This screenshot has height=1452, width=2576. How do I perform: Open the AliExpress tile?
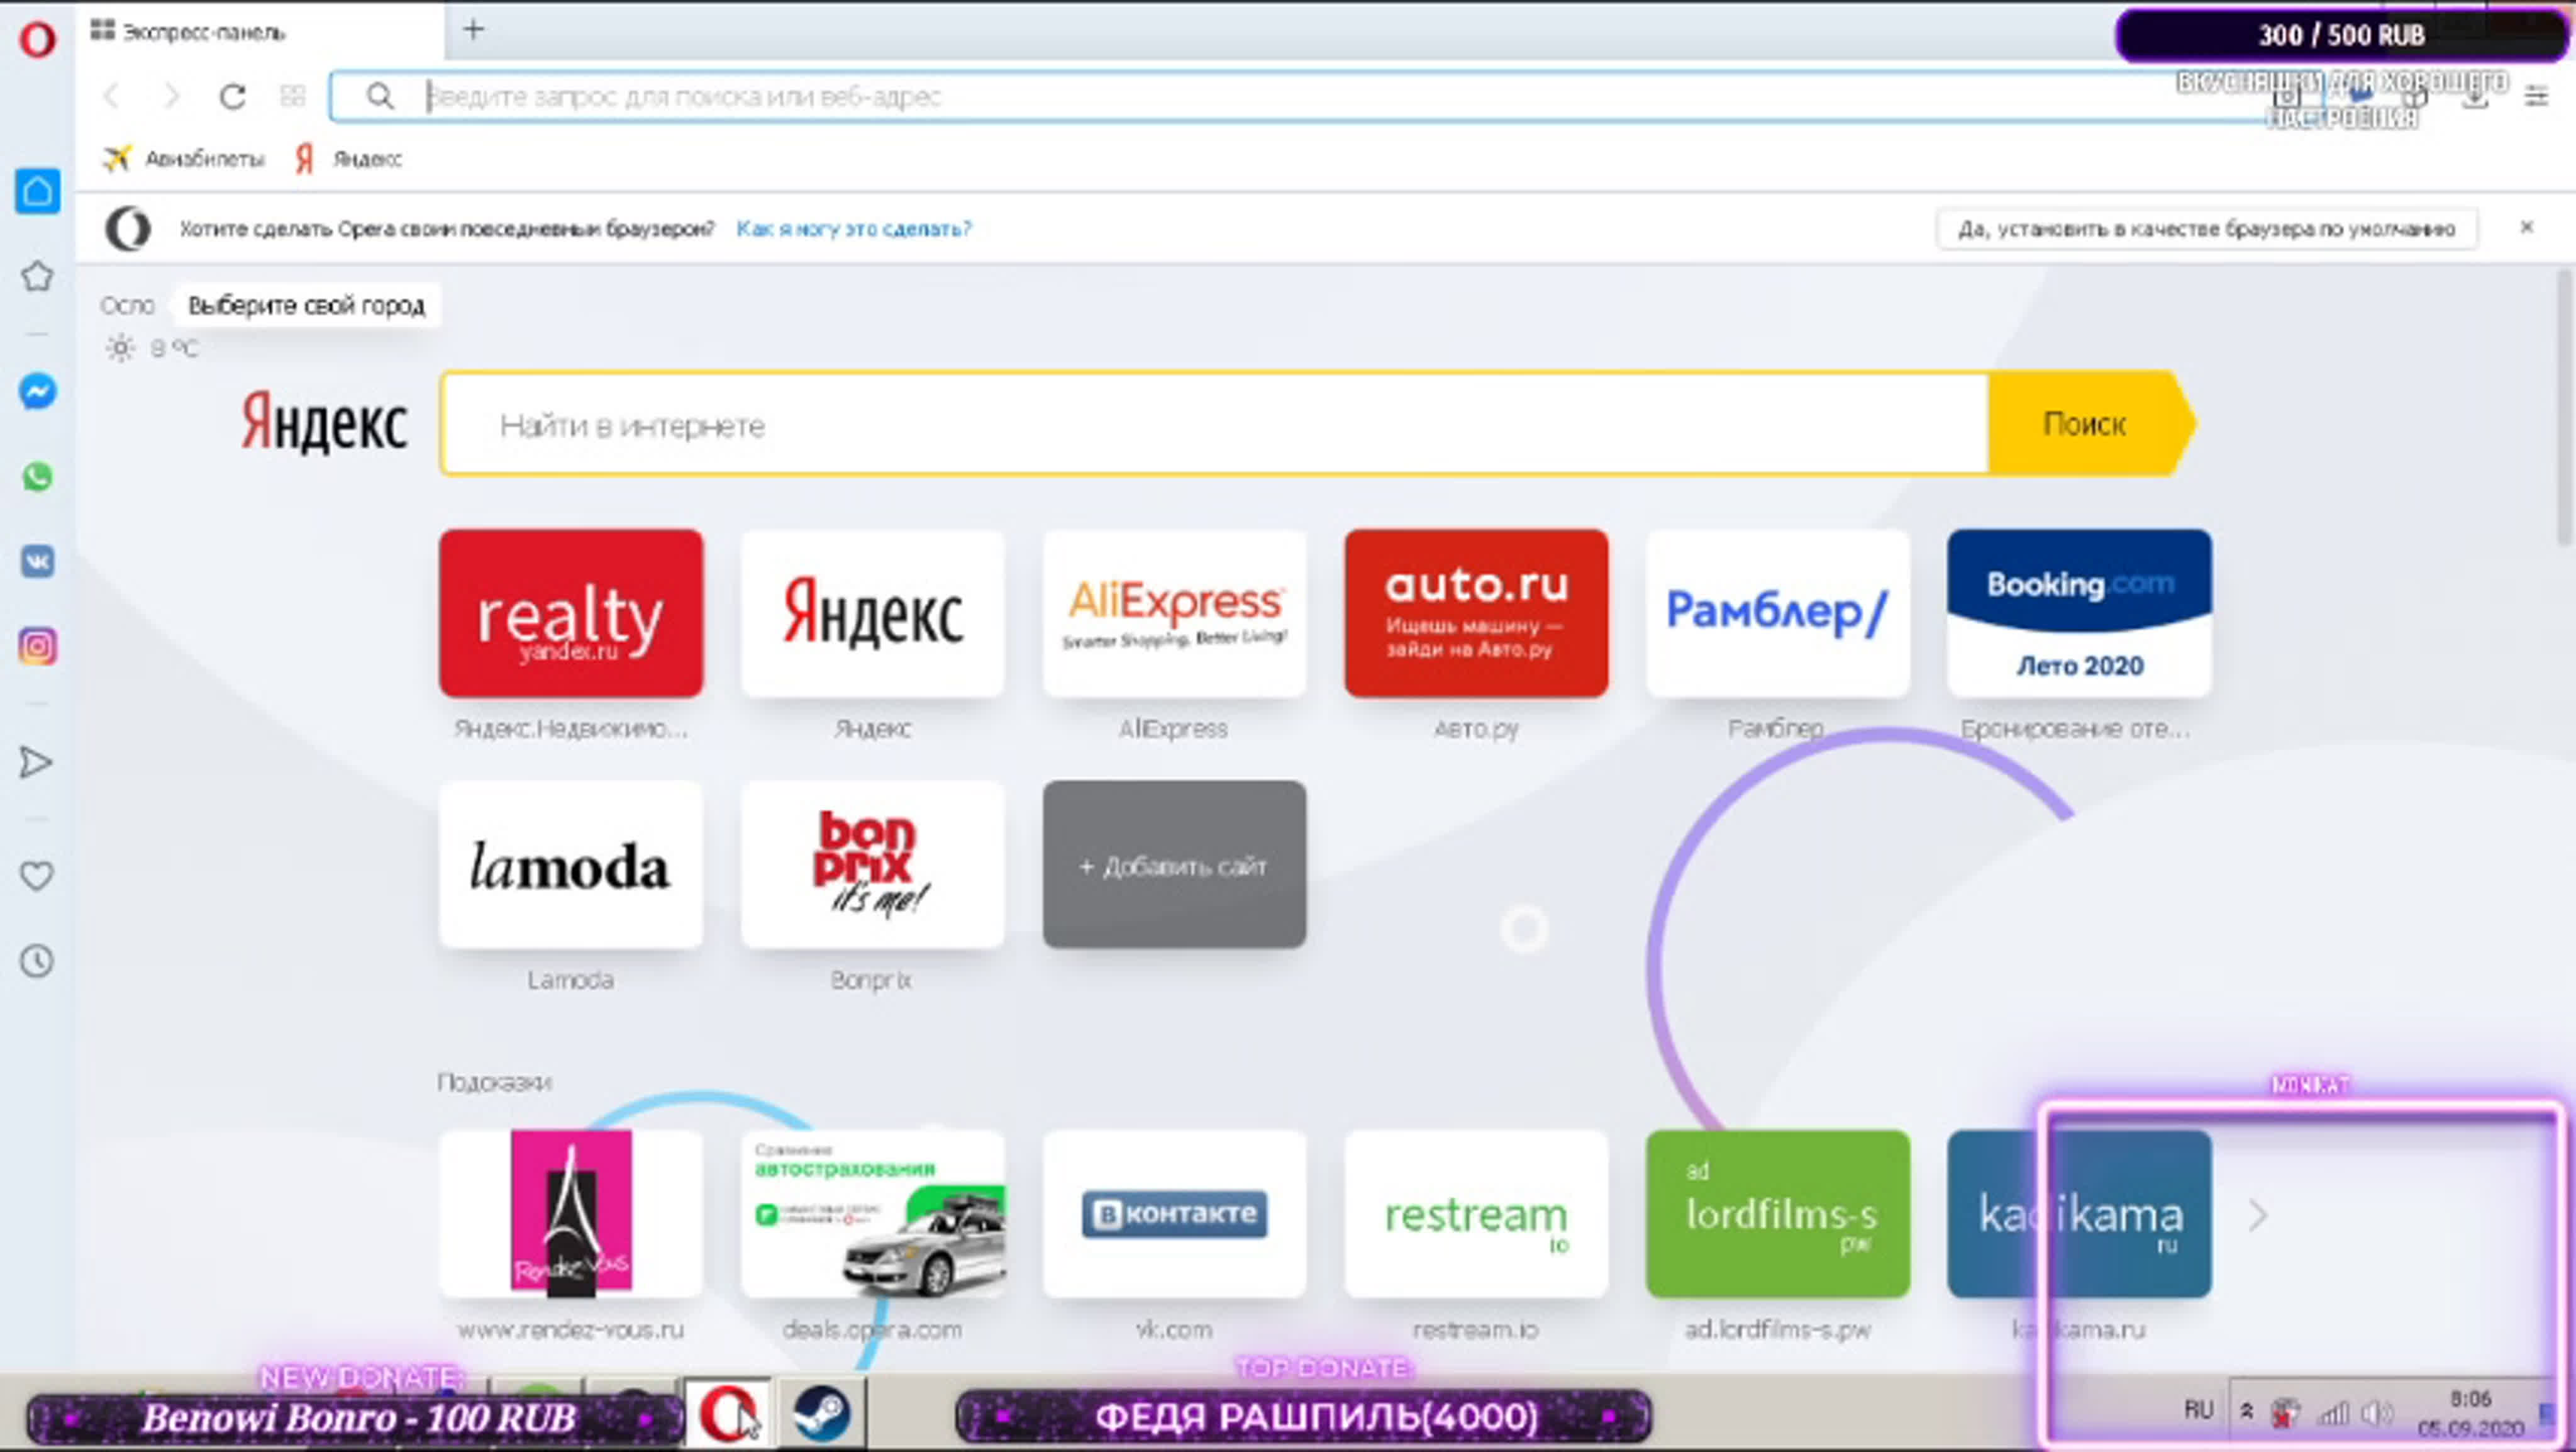[x=1174, y=613]
